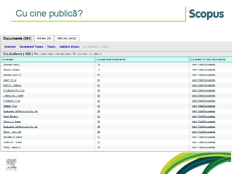Open co-author McKay, James D.

click(x=12, y=148)
